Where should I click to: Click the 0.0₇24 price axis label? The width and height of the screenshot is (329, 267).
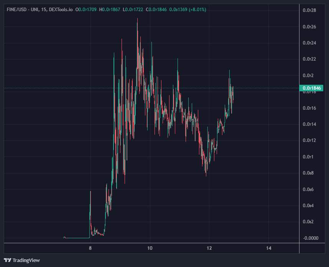click(x=309, y=43)
